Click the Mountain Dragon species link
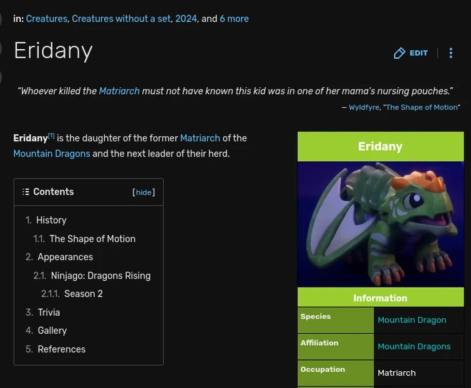 click(412, 320)
